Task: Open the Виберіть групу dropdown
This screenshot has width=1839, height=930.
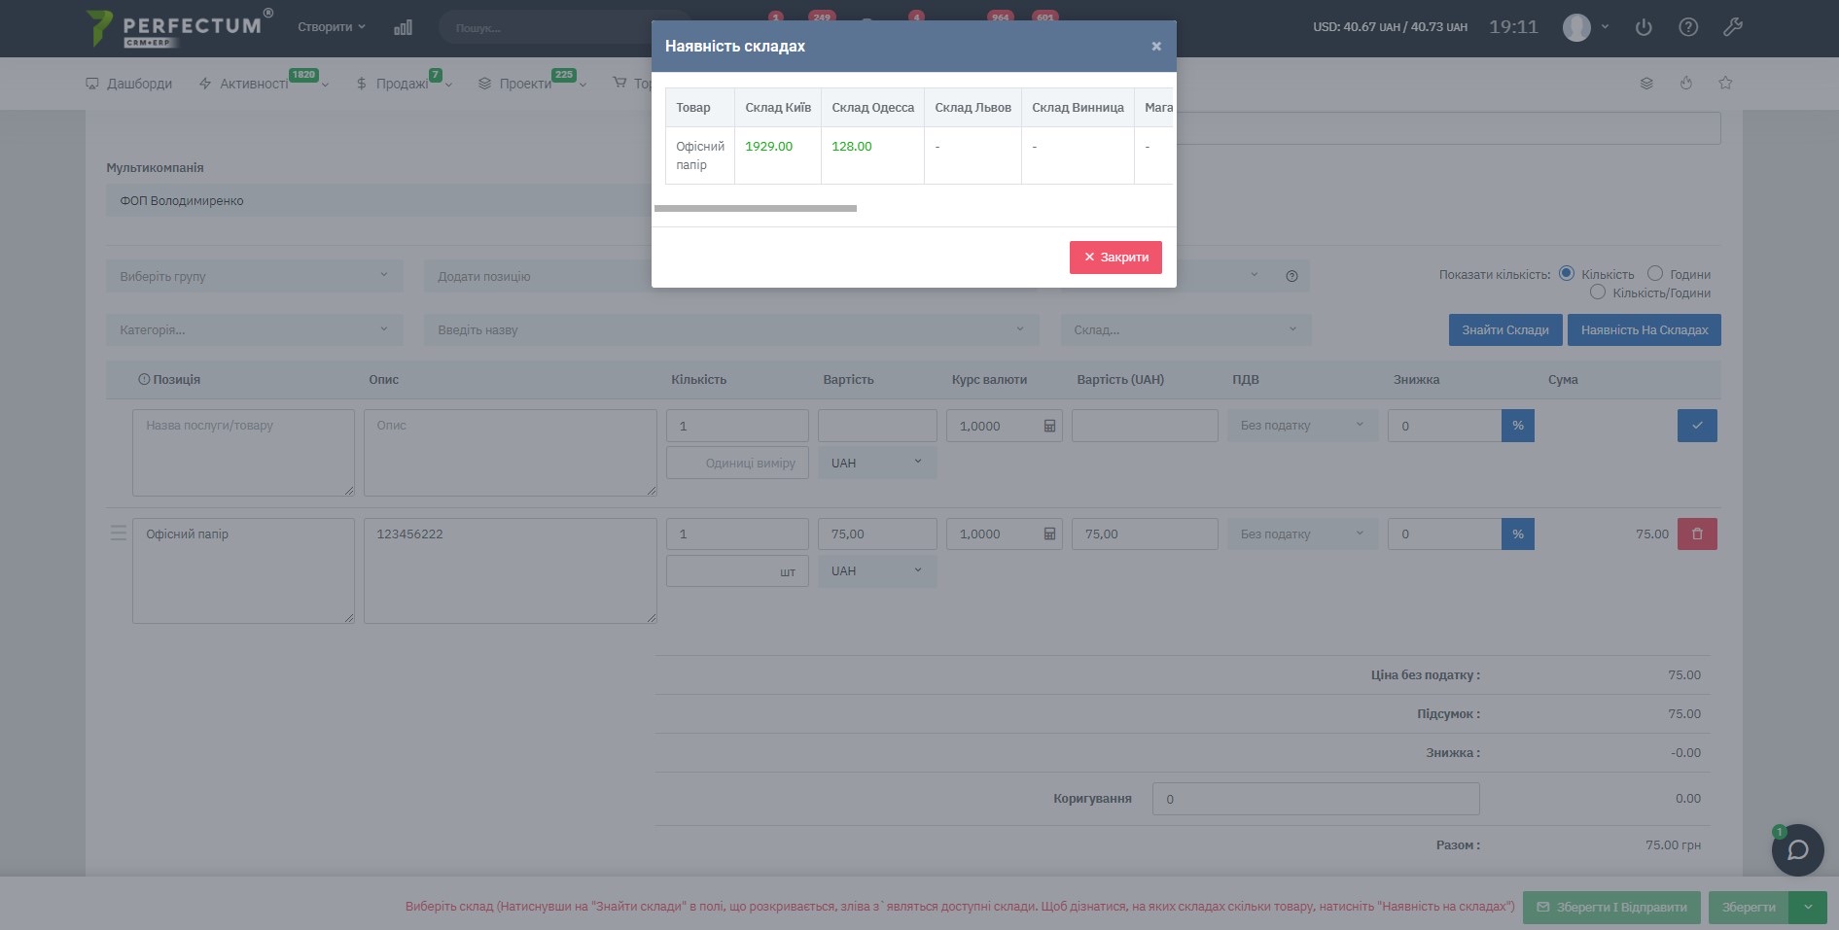Action: click(x=254, y=276)
